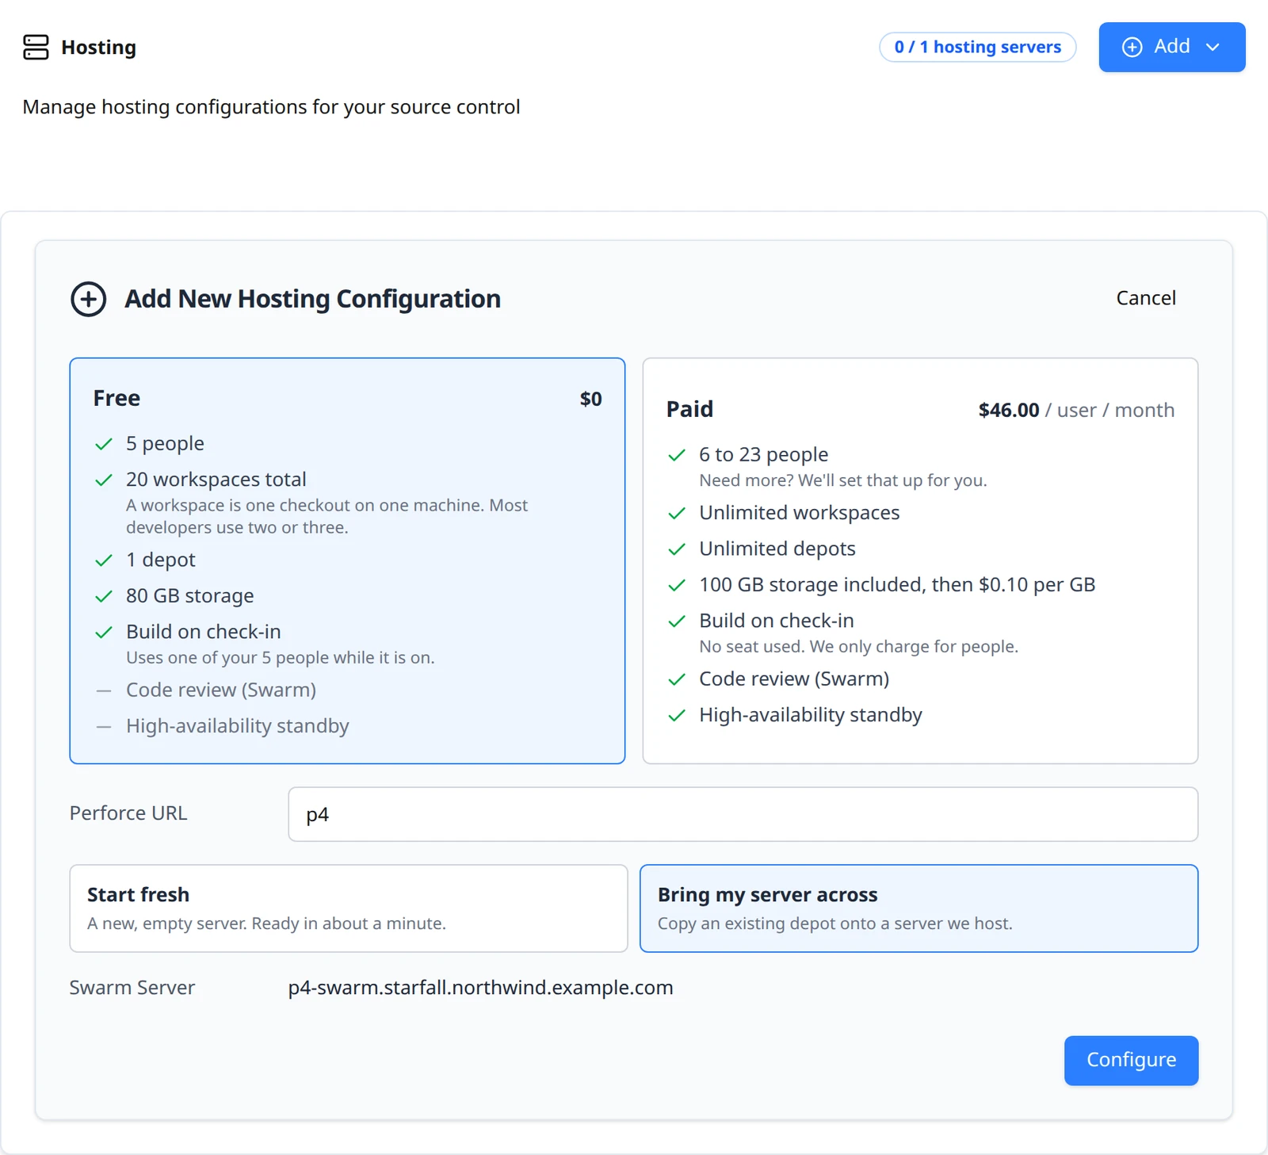The width and height of the screenshot is (1268, 1155).
Task: Click the checkmark beside 80 GB storage
Action: 104,596
